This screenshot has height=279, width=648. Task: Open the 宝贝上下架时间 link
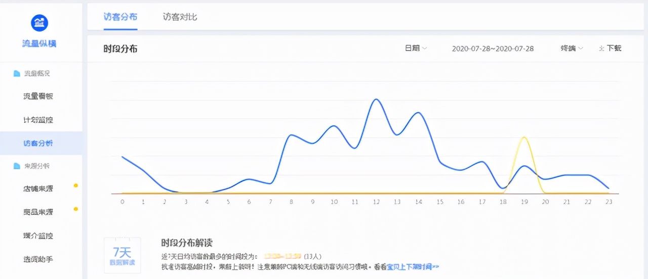click(x=412, y=266)
